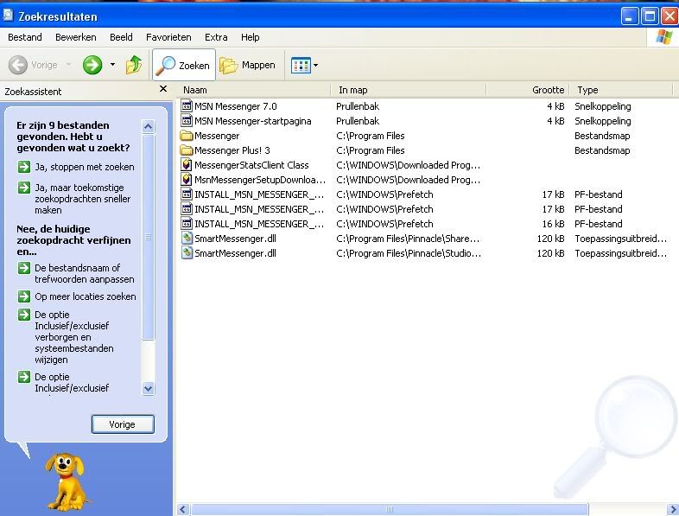Click the horizontal scrollbar thumb in results

tap(390, 509)
